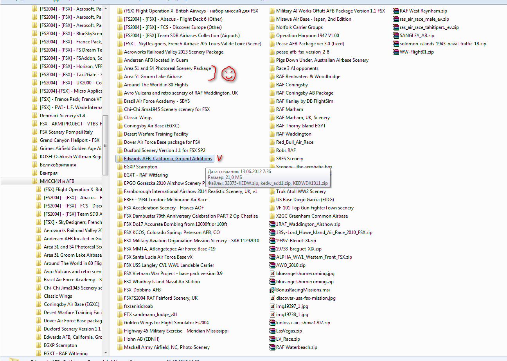Click the image icon of img19397_1.jpg
Viewport: 507px width, 361px height.
272,306
